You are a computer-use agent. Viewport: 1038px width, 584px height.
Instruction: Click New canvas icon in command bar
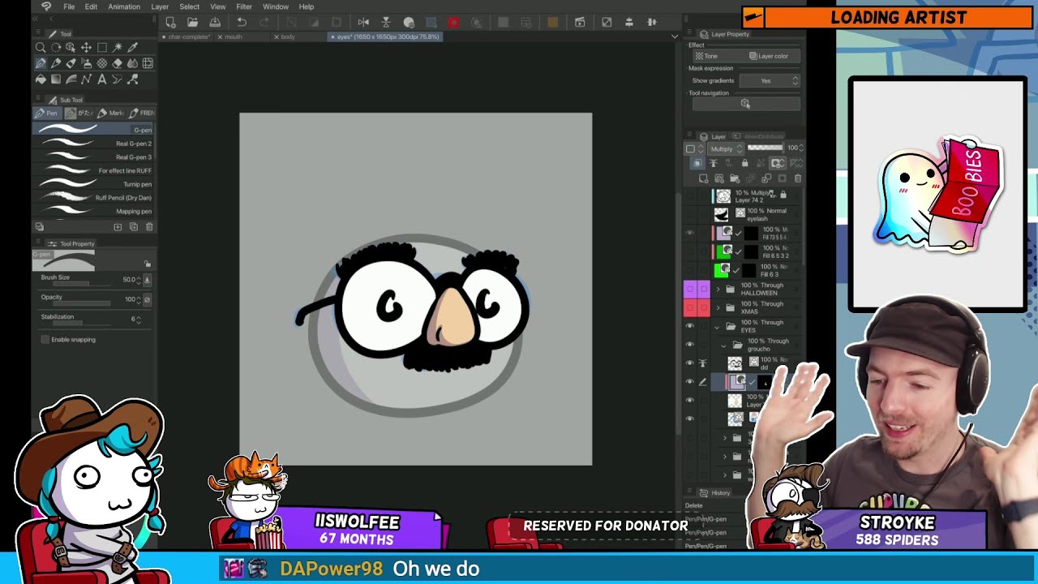coord(170,23)
